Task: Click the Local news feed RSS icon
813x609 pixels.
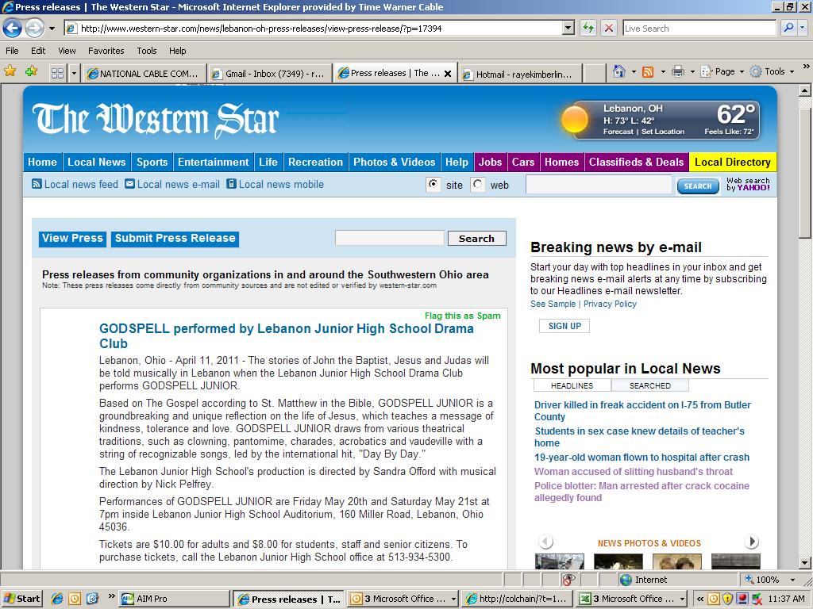Action: (x=37, y=184)
